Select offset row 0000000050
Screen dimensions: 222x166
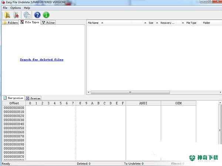tap(14, 128)
